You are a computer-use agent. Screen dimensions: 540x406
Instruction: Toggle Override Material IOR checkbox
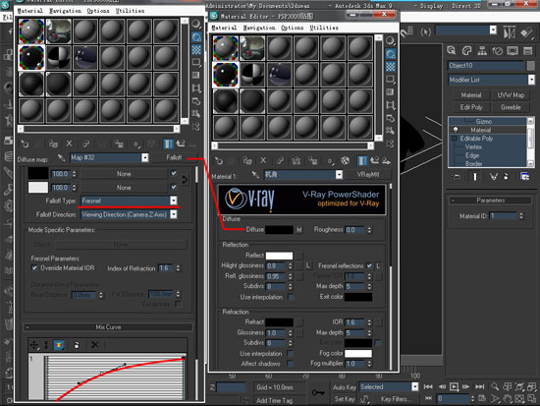[34, 268]
